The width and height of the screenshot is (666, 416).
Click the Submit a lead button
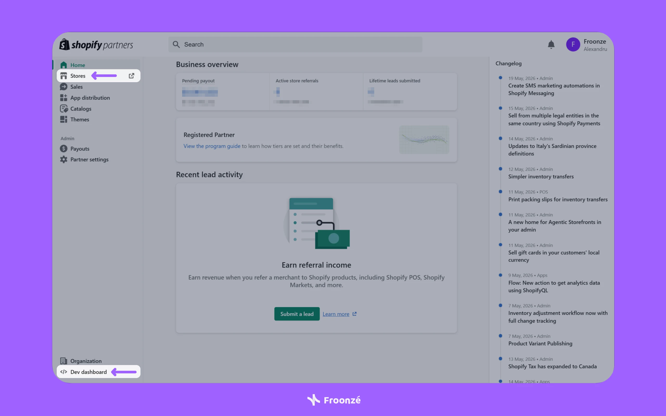297,314
